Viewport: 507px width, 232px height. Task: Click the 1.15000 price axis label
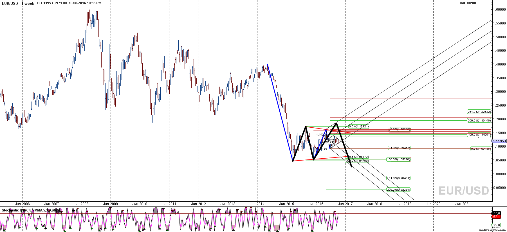click(x=500, y=133)
